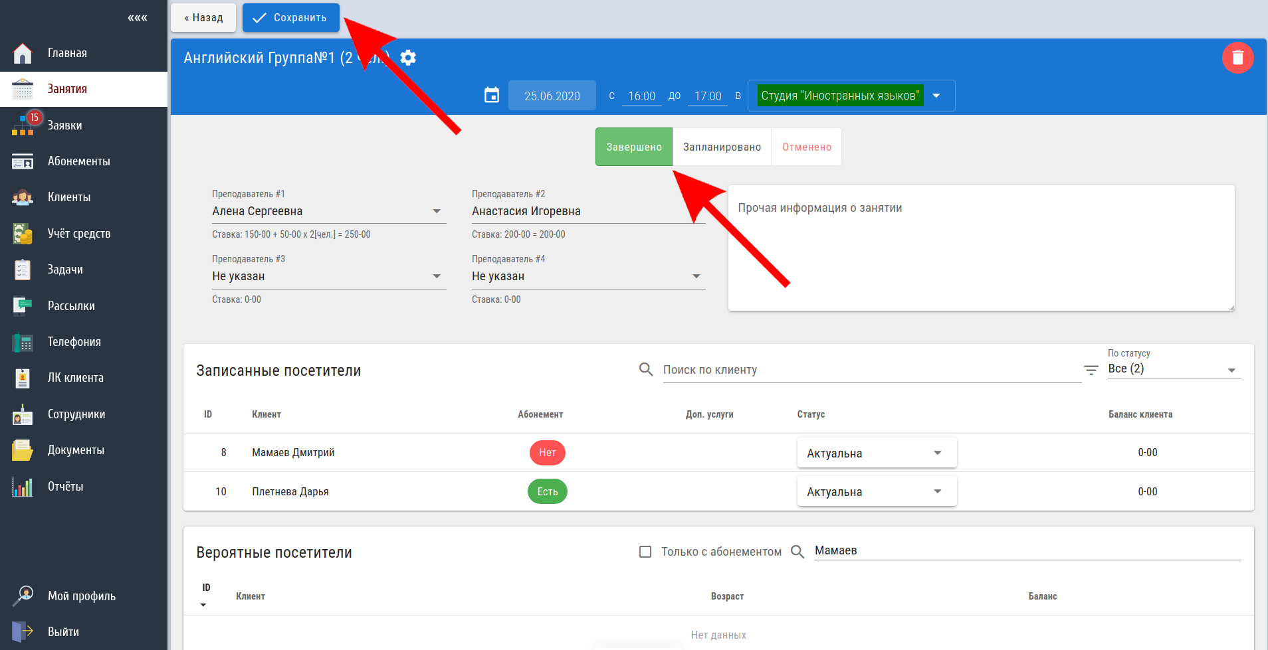Open Абонементы menu item
This screenshot has width=1268, height=650.
point(79,161)
